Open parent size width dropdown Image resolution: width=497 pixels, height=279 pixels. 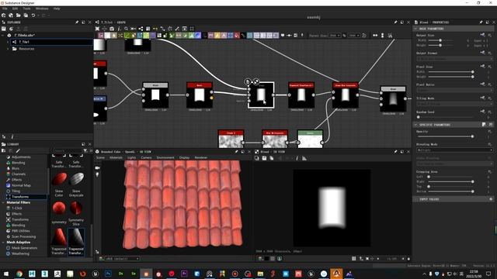click(335, 36)
